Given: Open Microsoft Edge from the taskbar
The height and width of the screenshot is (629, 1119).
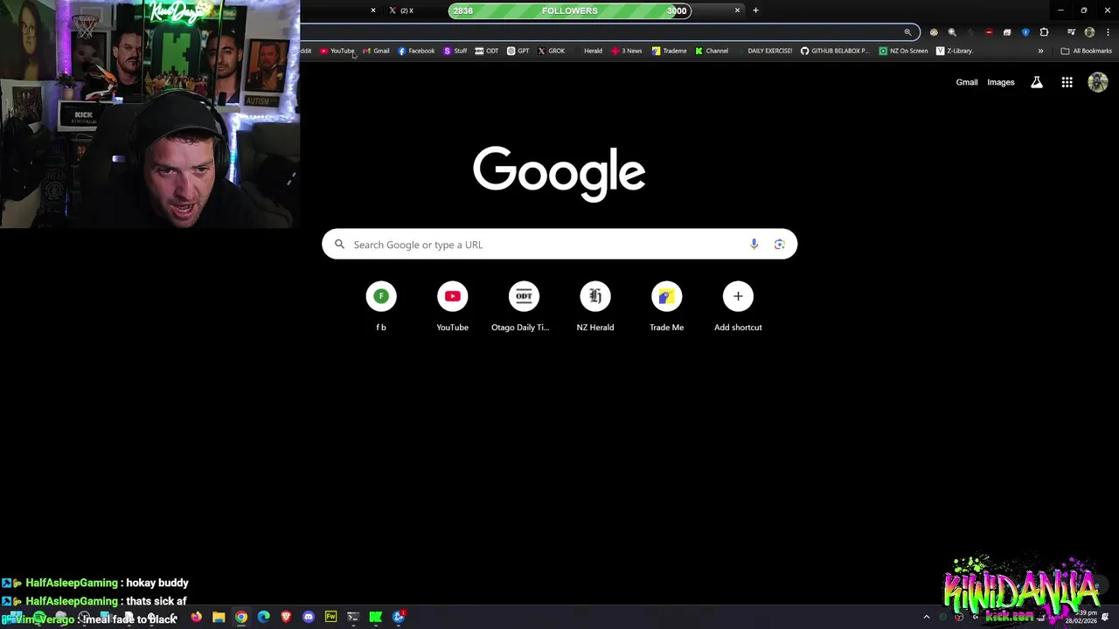Looking at the screenshot, I should click(x=263, y=617).
